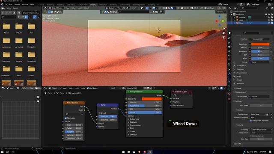Open the Displacement method dropdown Bump Only

pyautogui.click(x=261, y=114)
